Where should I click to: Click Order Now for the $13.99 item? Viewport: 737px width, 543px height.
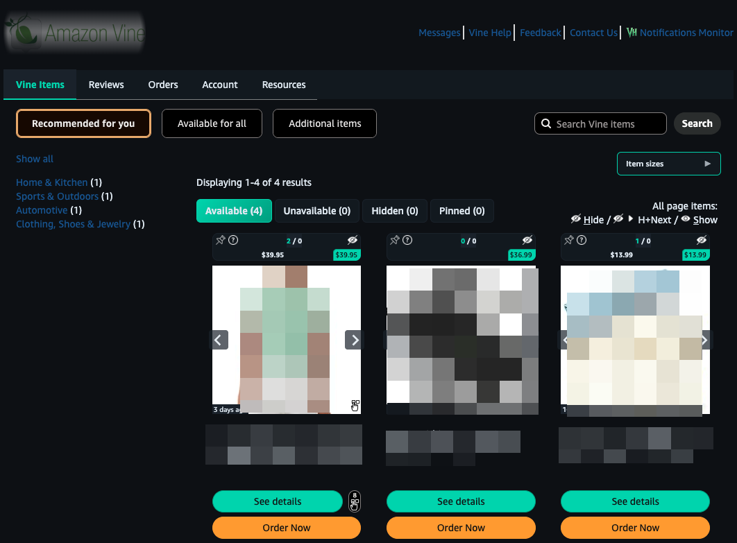(635, 528)
